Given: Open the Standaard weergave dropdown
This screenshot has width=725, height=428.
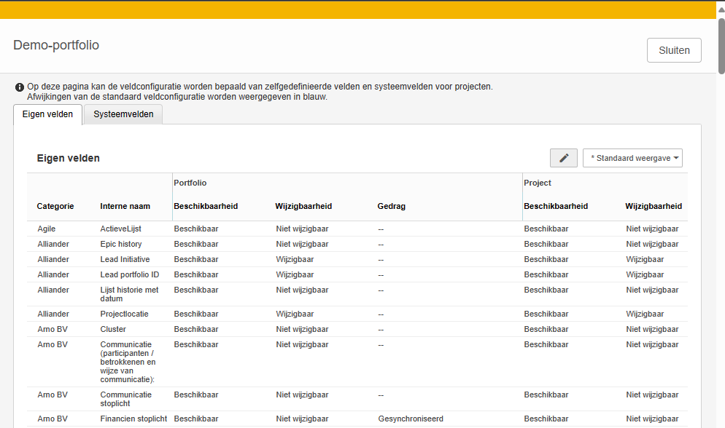Looking at the screenshot, I should (632, 158).
